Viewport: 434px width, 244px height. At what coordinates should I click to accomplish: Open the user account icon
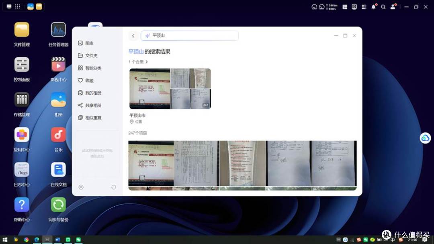393,7
